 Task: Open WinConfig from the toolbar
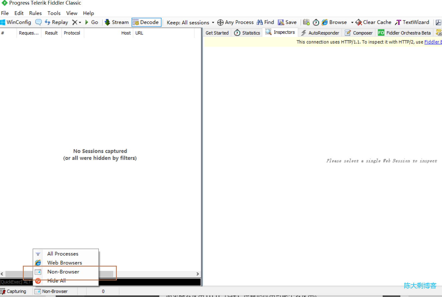[x=16, y=22]
